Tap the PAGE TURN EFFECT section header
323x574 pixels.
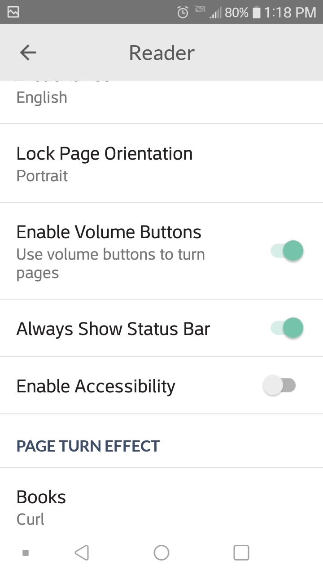click(88, 446)
